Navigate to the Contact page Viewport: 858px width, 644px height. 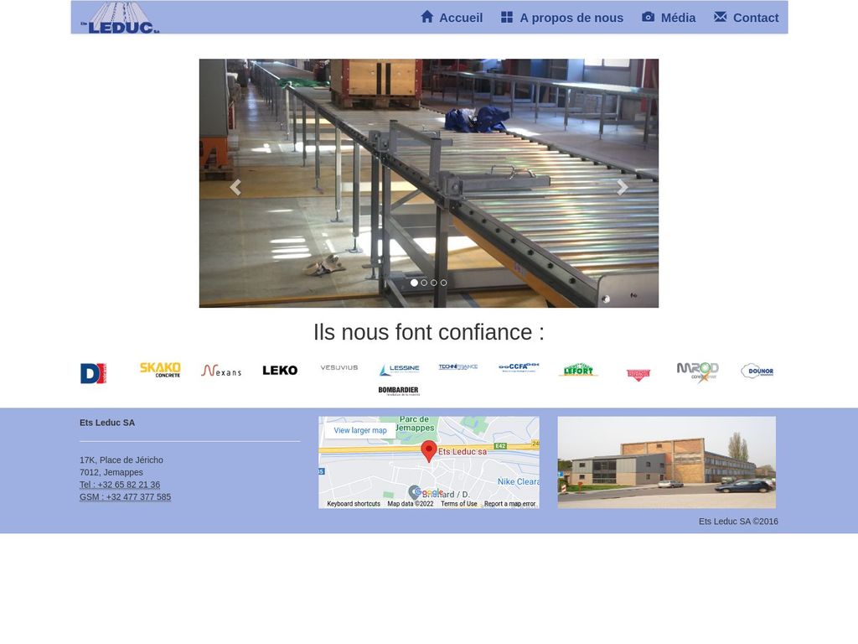747,18
